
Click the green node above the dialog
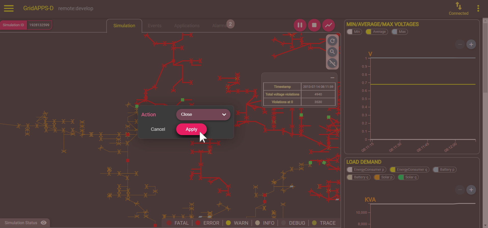(182, 100)
